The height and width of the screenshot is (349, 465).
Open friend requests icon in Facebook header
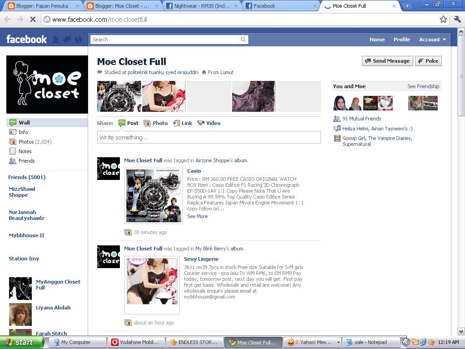coord(56,40)
